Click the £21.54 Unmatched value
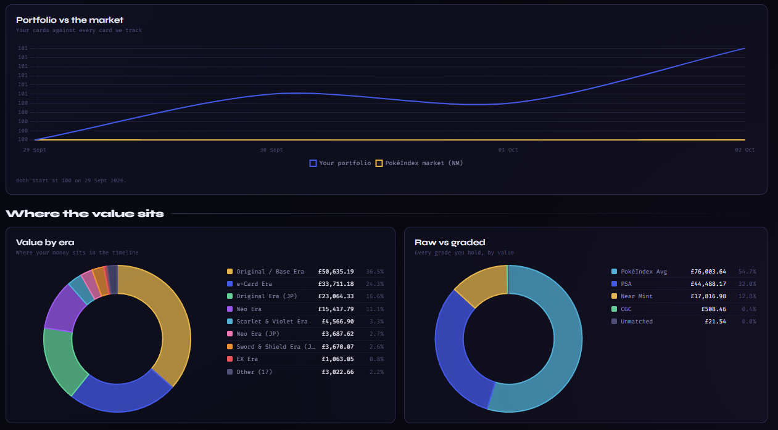Viewport: 778px width, 430px height. point(716,322)
